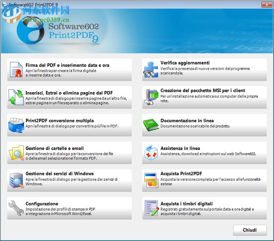Click text 'Apri la finestra di dialogo per convertire più file in PDF.'
The height and width of the screenshot is (241, 274).
pos(72,126)
